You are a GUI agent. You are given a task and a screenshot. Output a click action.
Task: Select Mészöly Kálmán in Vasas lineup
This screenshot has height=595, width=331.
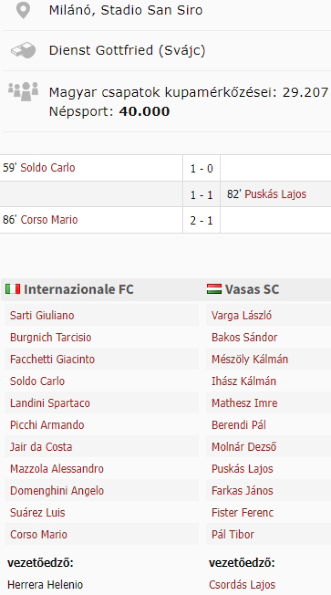pos(250,359)
